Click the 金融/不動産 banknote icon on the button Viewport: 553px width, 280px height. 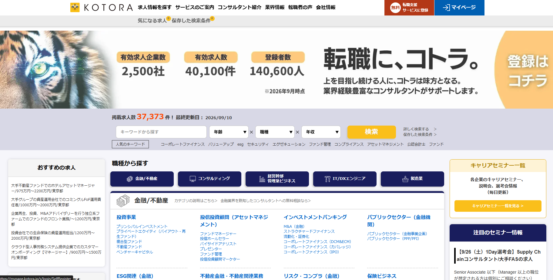[x=130, y=179]
